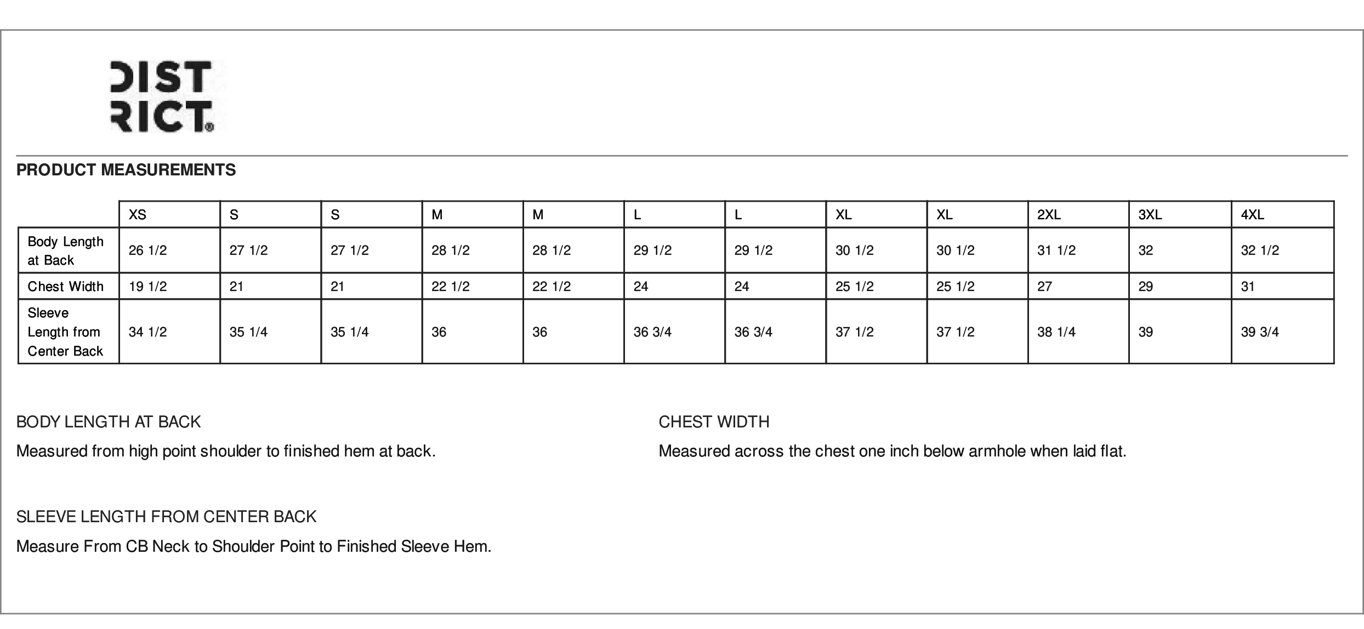This screenshot has height=629, width=1364.
Task: Select the 38 1/4 sleeve length cell
Action: pyautogui.click(x=1078, y=331)
